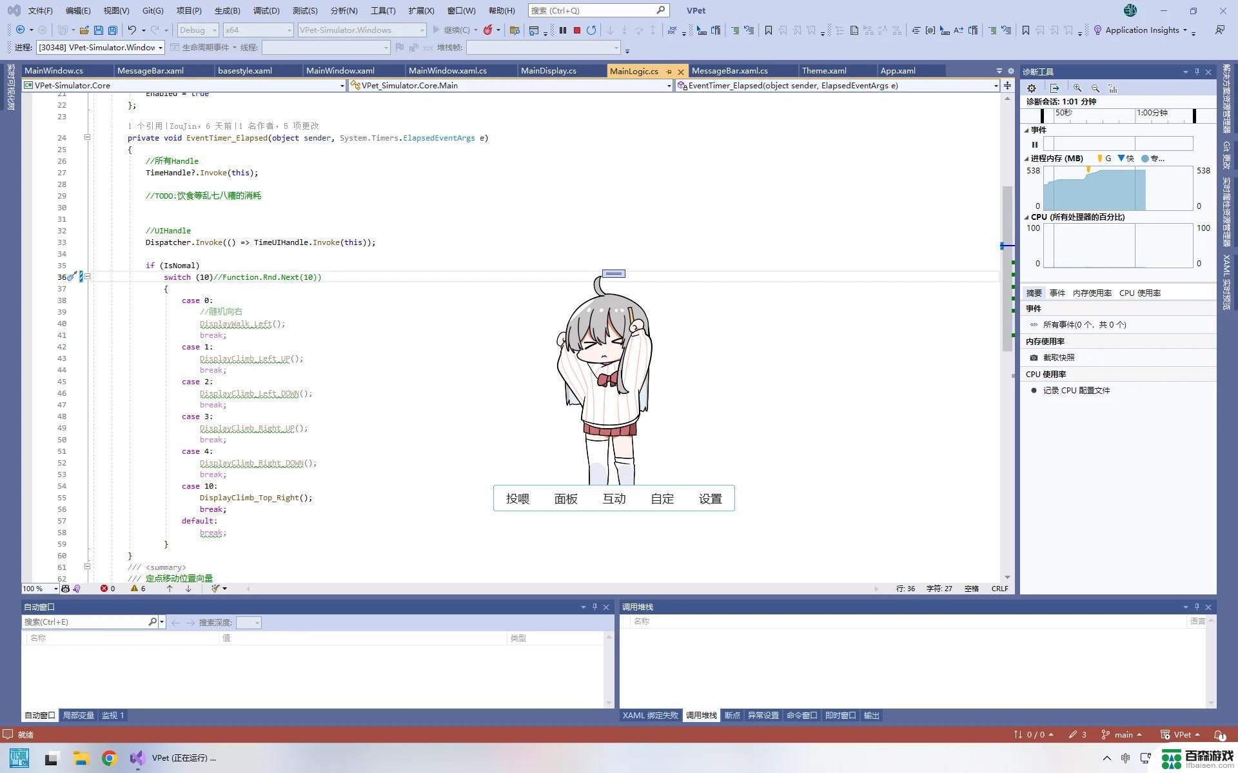1238x773 pixels.
Task: Click the pet's 互动 interact button
Action: click(x=614, y=499)
